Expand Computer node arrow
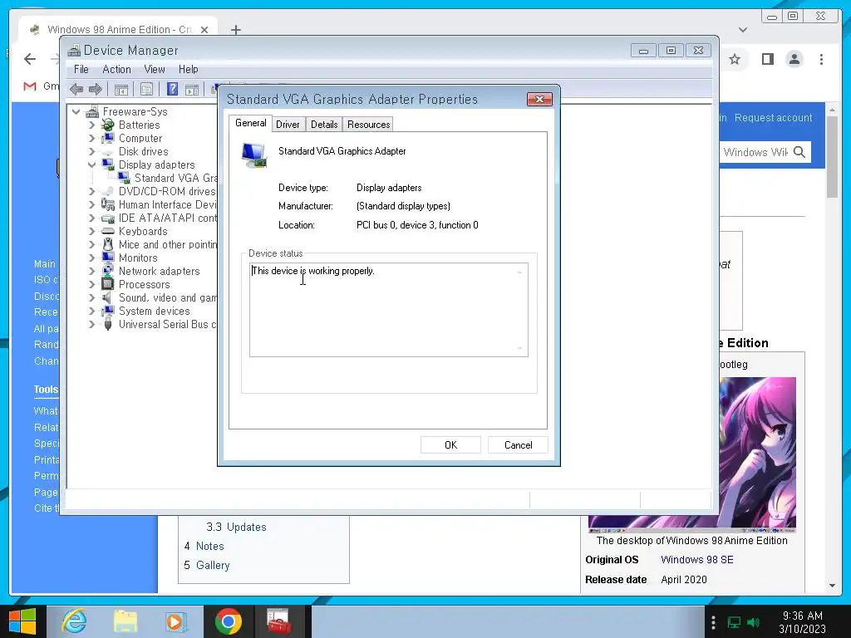The width and height of the screenshot is (851, 638). tap(91, 139)
